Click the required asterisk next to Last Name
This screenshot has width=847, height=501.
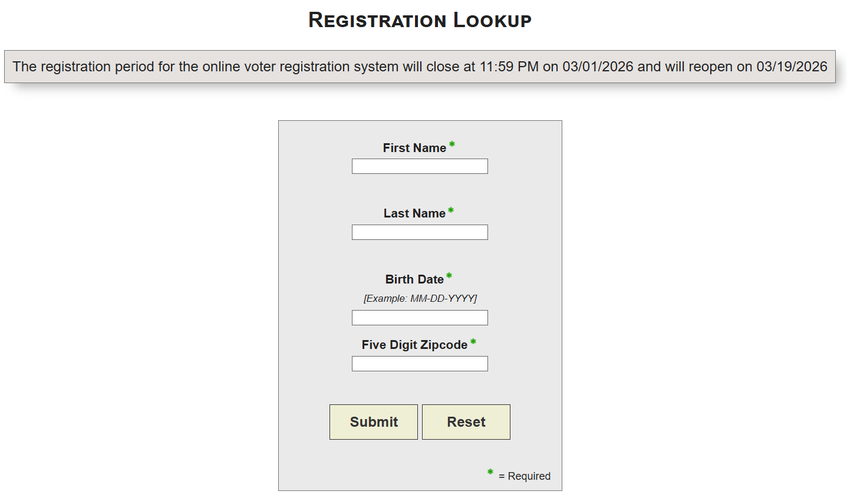tap(451, 210)
